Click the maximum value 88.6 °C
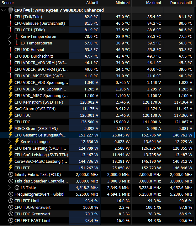 point(154,30)
